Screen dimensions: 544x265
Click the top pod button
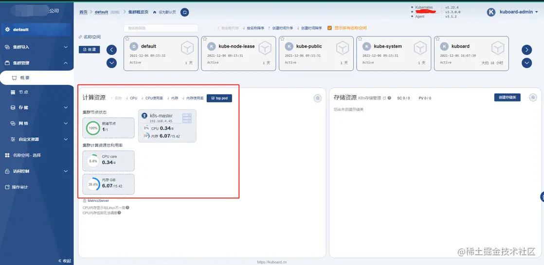[x=219, y=98]
